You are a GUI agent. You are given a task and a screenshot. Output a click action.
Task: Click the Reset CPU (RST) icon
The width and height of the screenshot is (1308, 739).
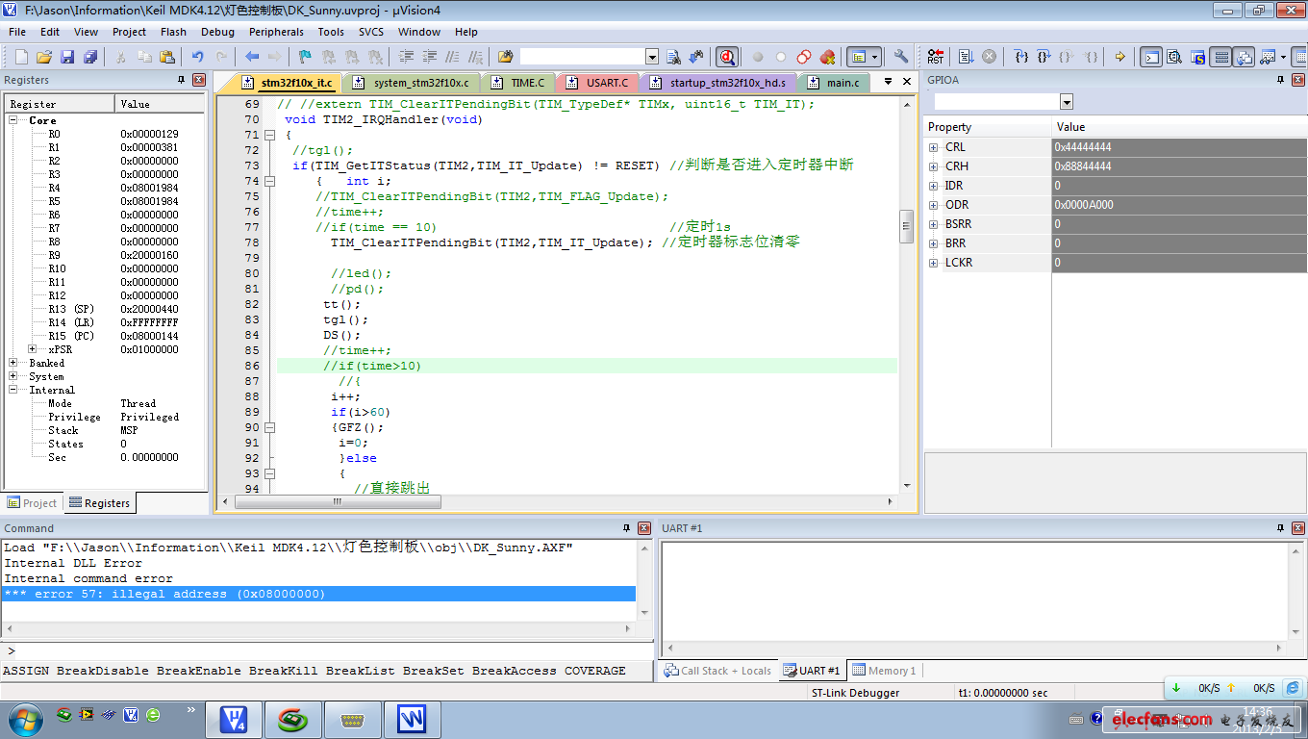pos(935,57)
